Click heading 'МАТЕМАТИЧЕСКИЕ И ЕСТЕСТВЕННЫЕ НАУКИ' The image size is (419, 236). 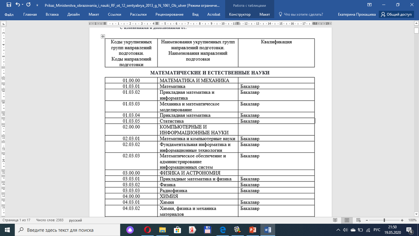click(210, 73)
